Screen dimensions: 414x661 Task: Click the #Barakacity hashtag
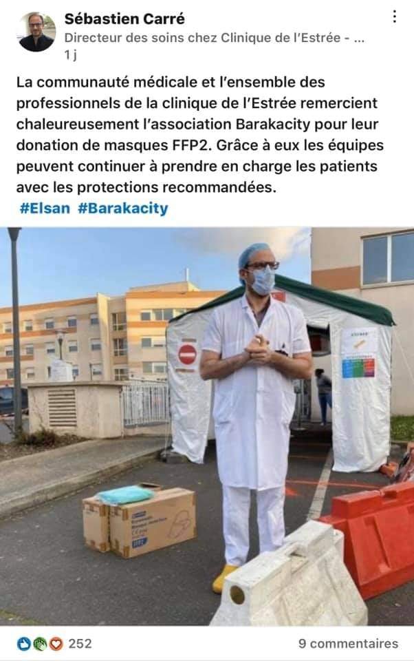tap(123, 208)
